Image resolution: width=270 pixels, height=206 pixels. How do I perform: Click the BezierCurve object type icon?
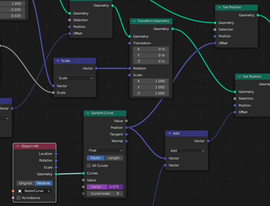(20, 191)
